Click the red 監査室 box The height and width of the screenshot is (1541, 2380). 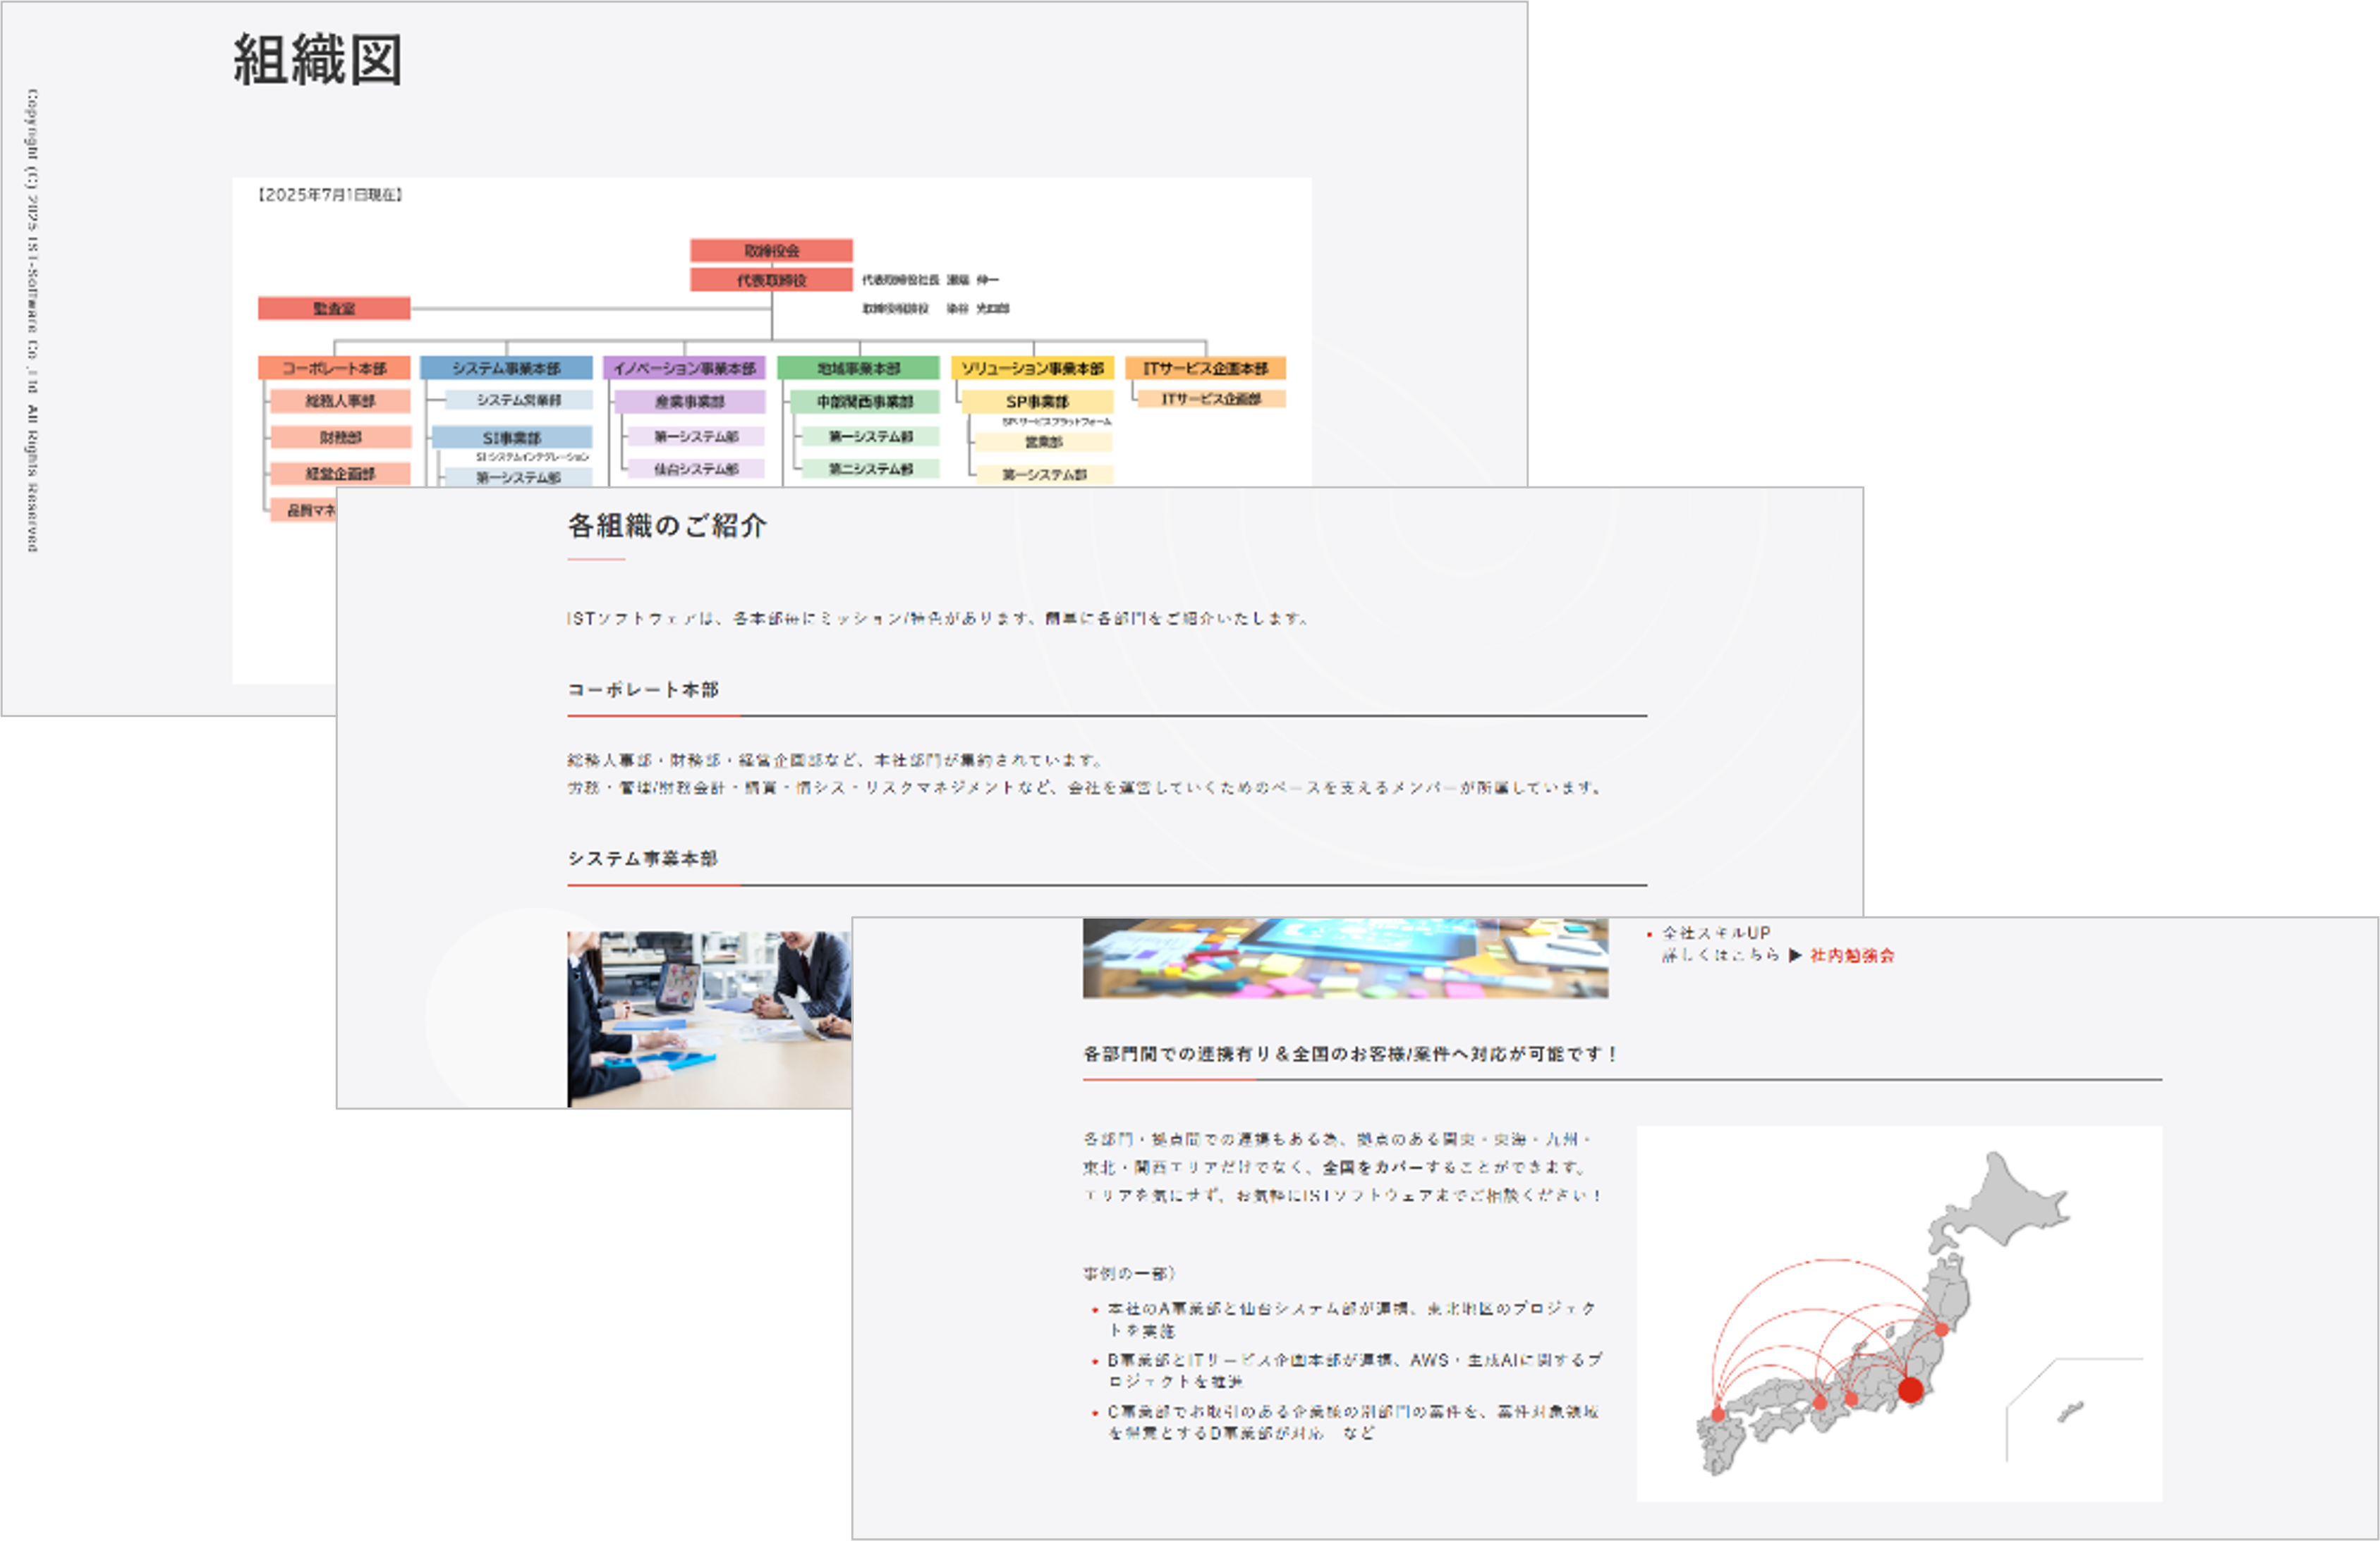(334, 308)
